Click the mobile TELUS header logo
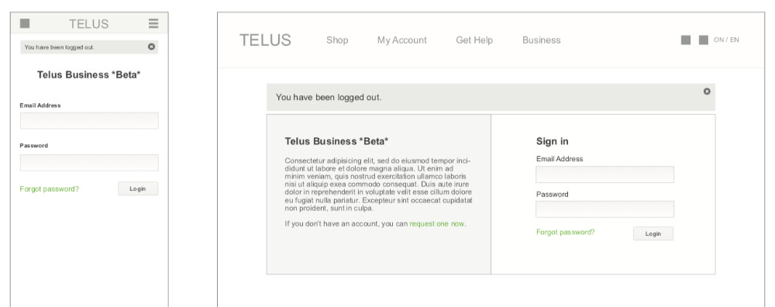 (89, 24)
